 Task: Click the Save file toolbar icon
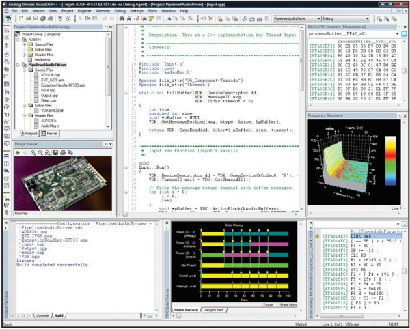pyautogui.click(x=36, y=19)
